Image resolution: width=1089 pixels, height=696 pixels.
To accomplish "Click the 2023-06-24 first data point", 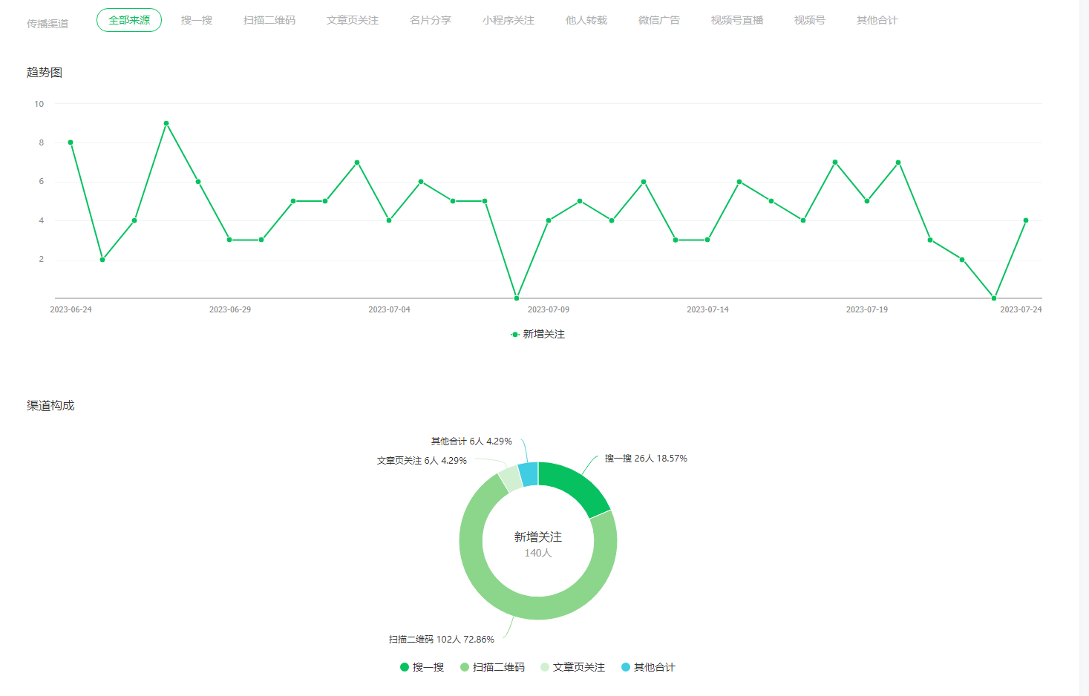I will coord(71,142).
